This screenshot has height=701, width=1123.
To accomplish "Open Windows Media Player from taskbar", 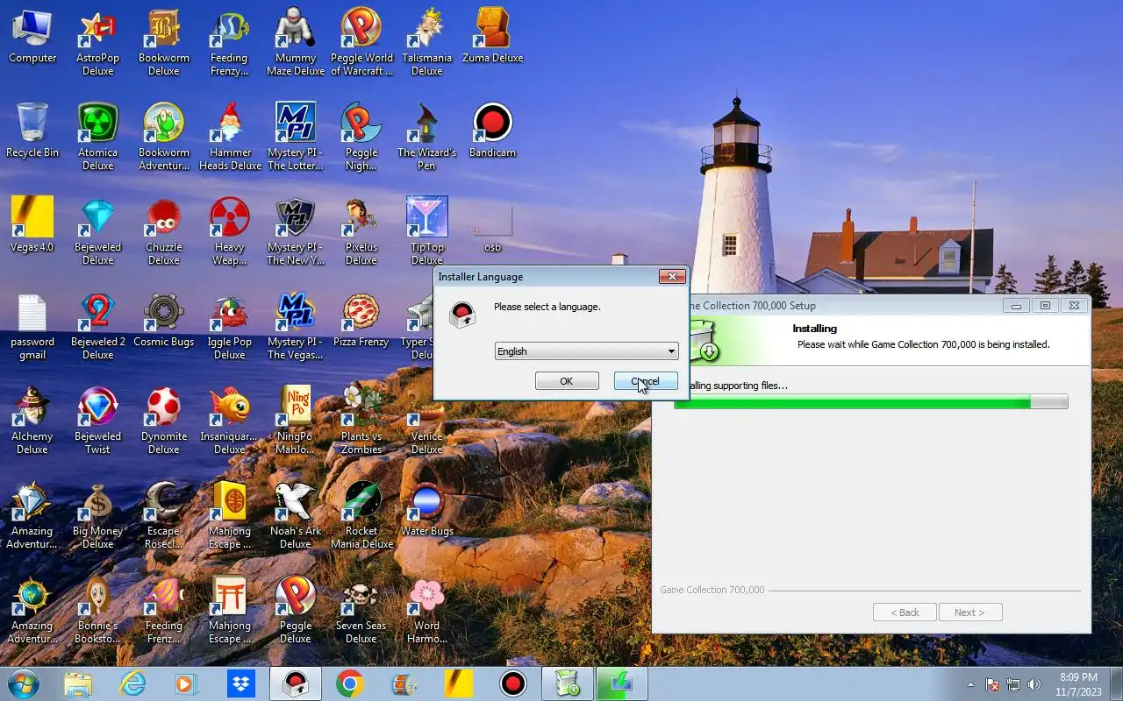I will click(x=186, y=683).
